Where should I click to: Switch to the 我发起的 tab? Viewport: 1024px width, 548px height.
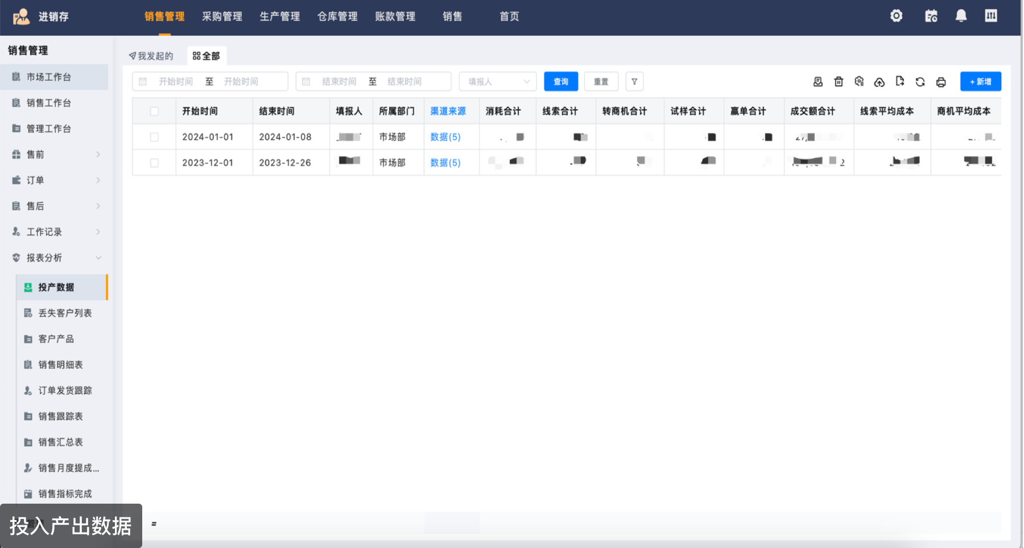click(x=151, y=56)
